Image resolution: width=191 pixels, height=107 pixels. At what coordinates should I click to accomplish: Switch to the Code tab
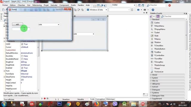tap(92, 99)
